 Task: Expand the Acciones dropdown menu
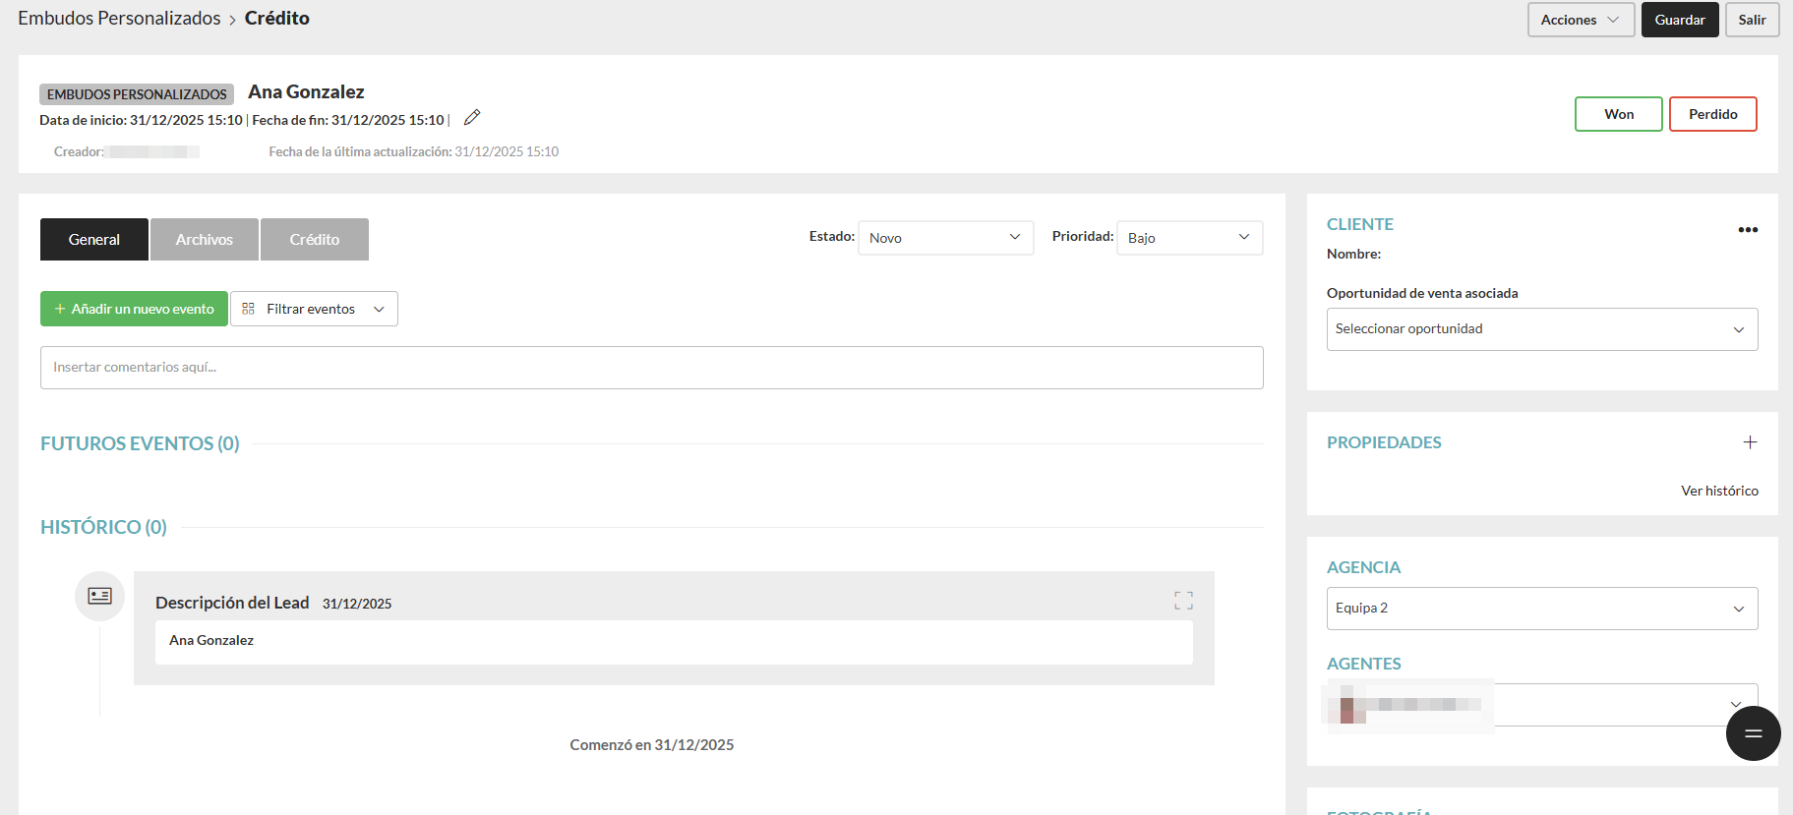click(x=1580, y=20)
